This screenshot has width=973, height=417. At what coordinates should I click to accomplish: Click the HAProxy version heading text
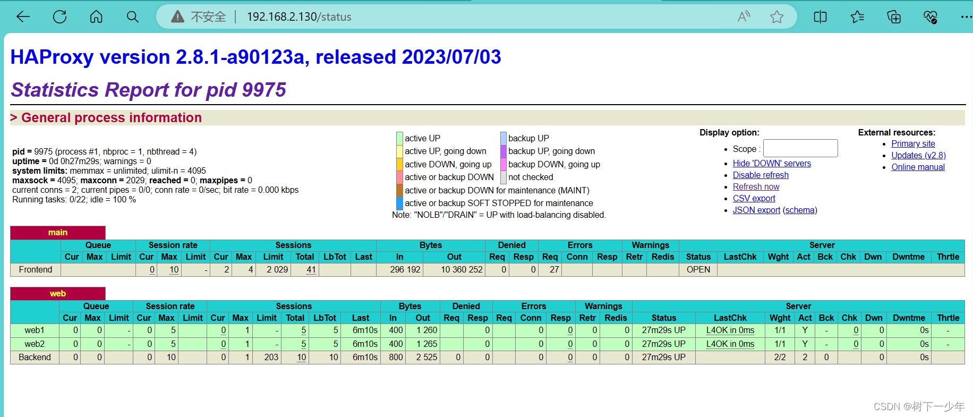coord(255,57)
